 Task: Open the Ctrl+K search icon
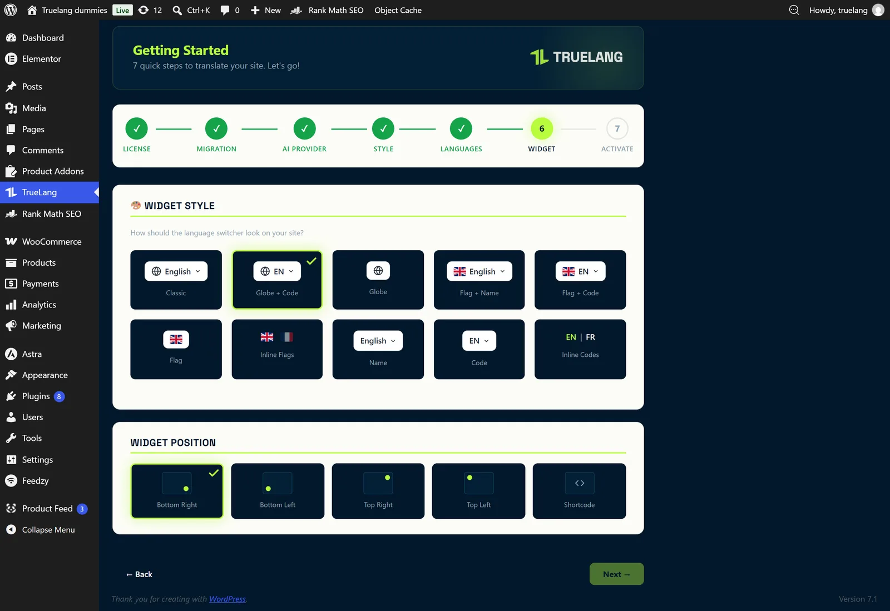tap(177, 10)
